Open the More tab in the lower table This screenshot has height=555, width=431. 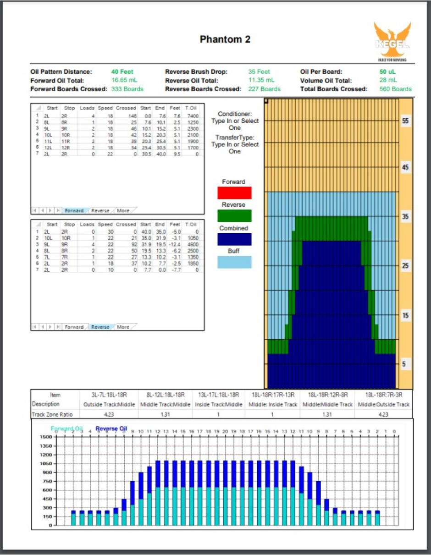[x=123, y=327]
